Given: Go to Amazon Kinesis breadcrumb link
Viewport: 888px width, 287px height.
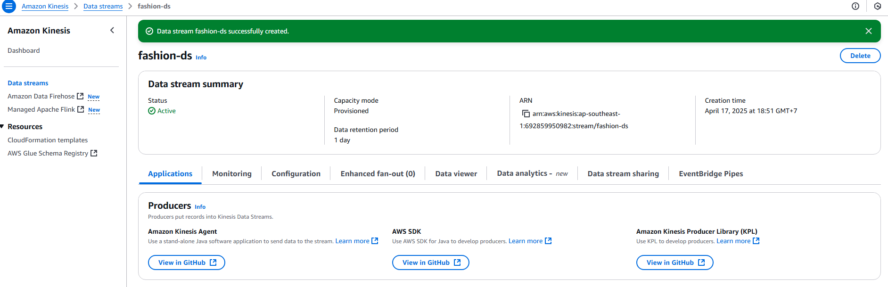Looking at the screenshot, I should click(x=45, y=6).
